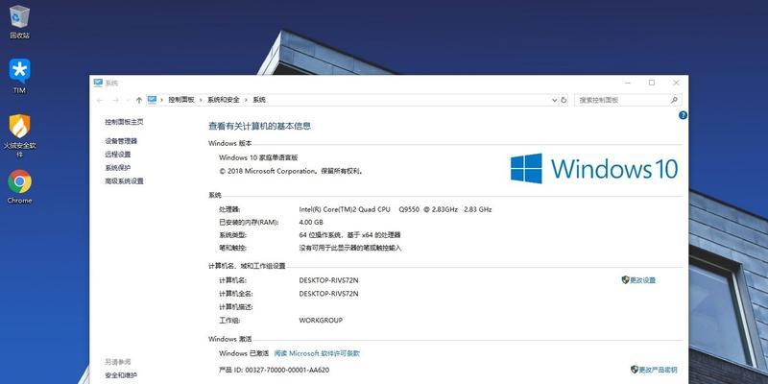Screen dimensions: 768x384
Task: Click the pen and touch value text
Action: [x=350, y=249]
